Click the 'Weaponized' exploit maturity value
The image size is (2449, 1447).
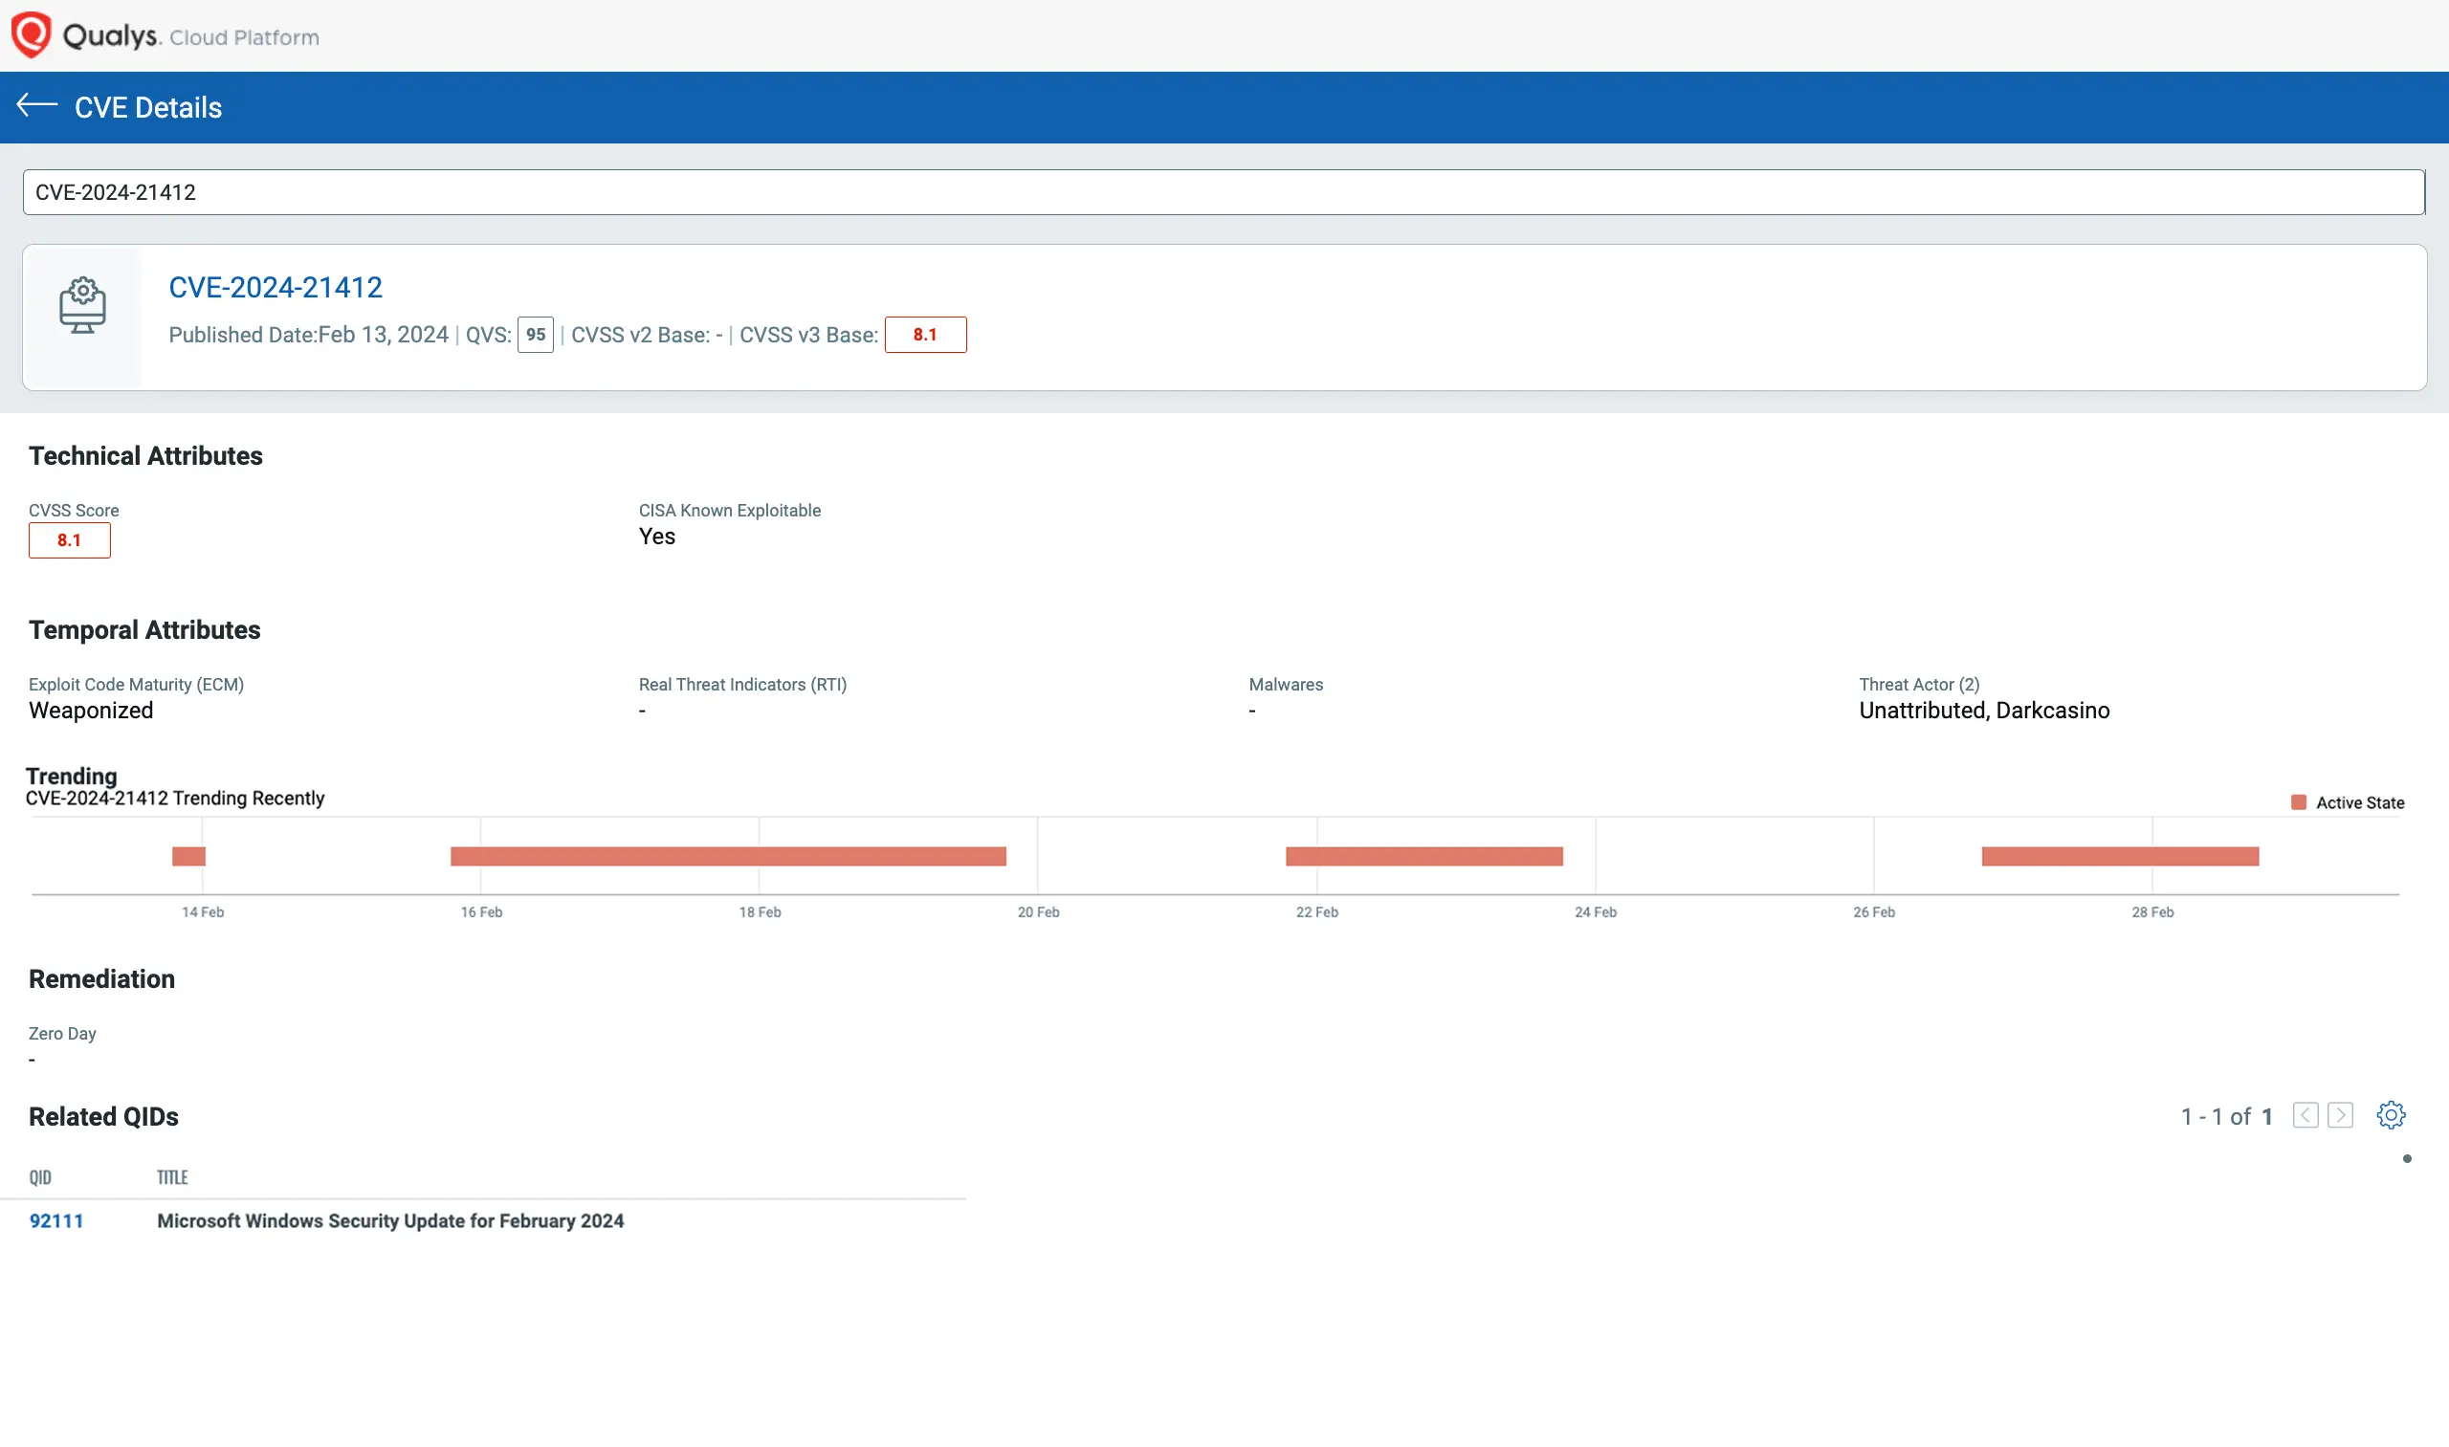(x=91, y=711)
